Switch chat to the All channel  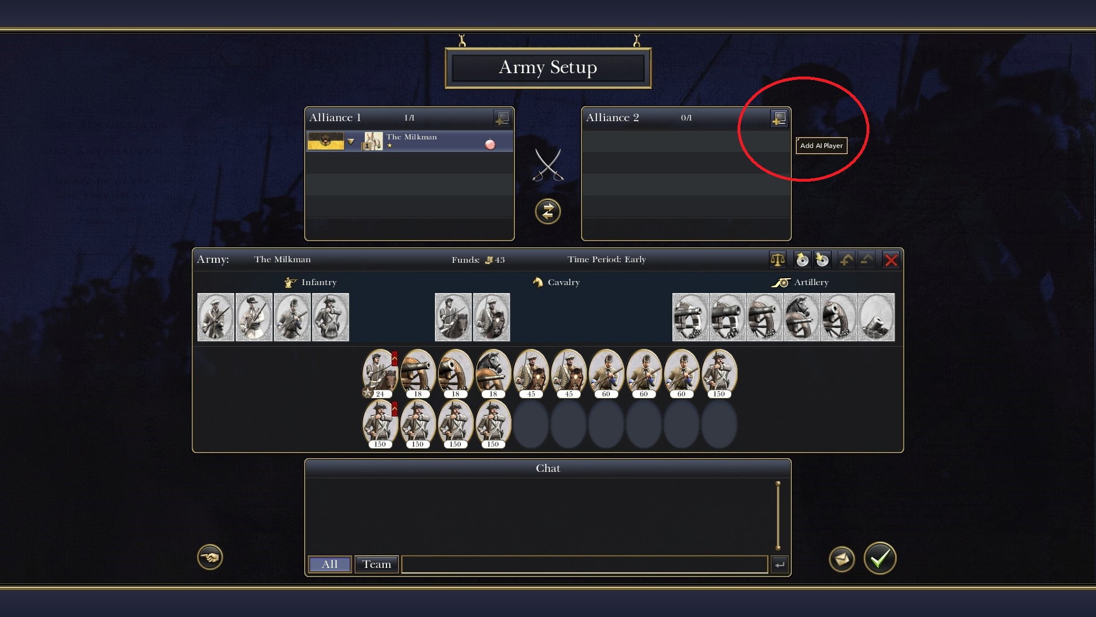330,564
